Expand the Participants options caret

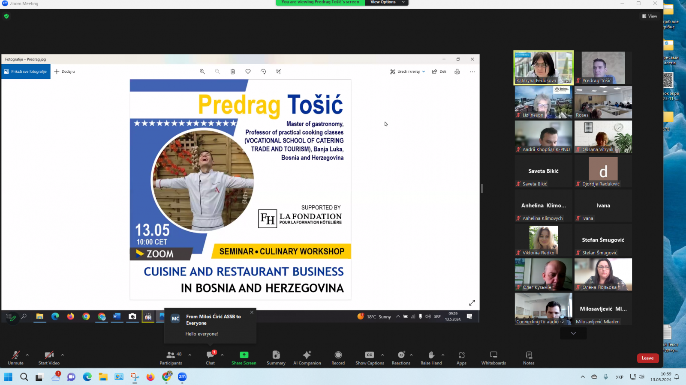190,355
